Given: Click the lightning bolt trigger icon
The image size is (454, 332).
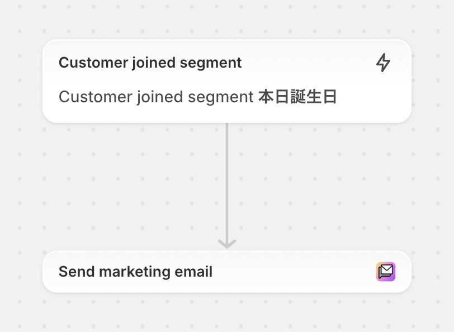Looking at the screenshot, I should point(383,63).
